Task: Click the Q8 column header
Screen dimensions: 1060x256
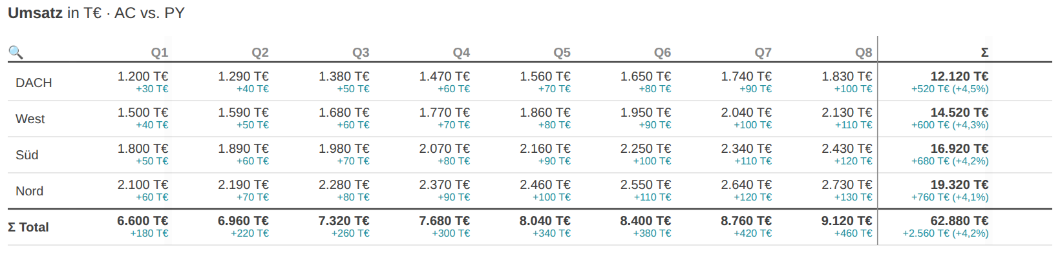Action: pos(864,52)
